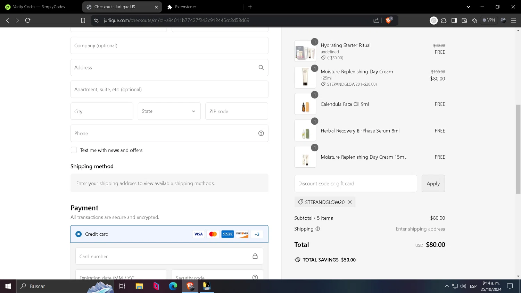Click the Phone input field
This screenshot has height=293, width=521.
pos(169,133)
